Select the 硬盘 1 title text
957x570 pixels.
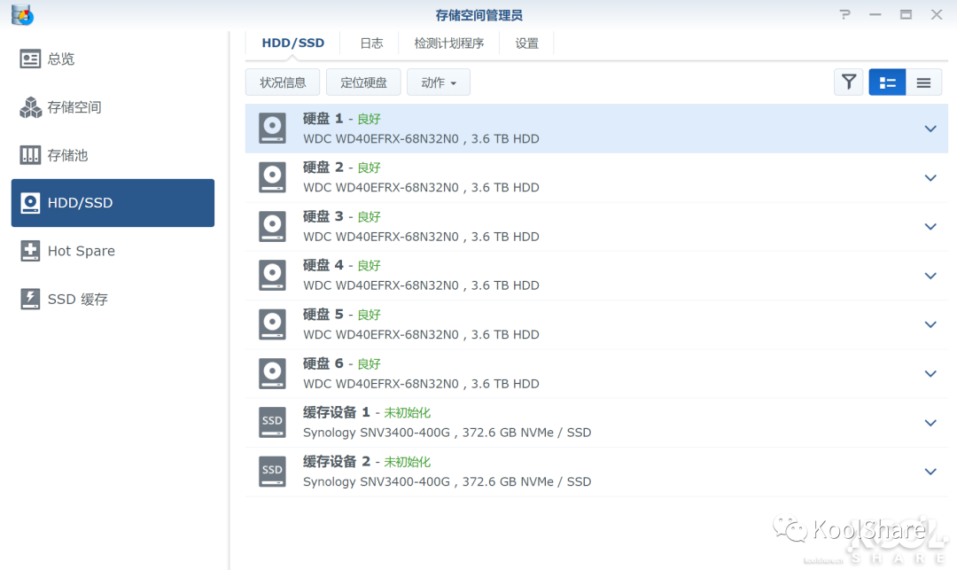pyautogui.click(x=323, y=119)
